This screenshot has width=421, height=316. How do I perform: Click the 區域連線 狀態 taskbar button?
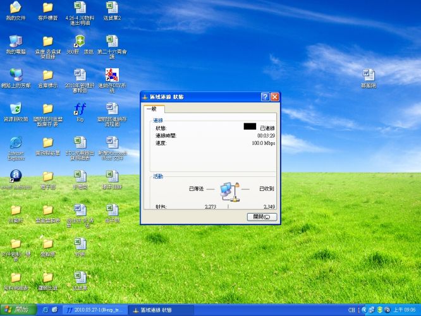[161, 310]
